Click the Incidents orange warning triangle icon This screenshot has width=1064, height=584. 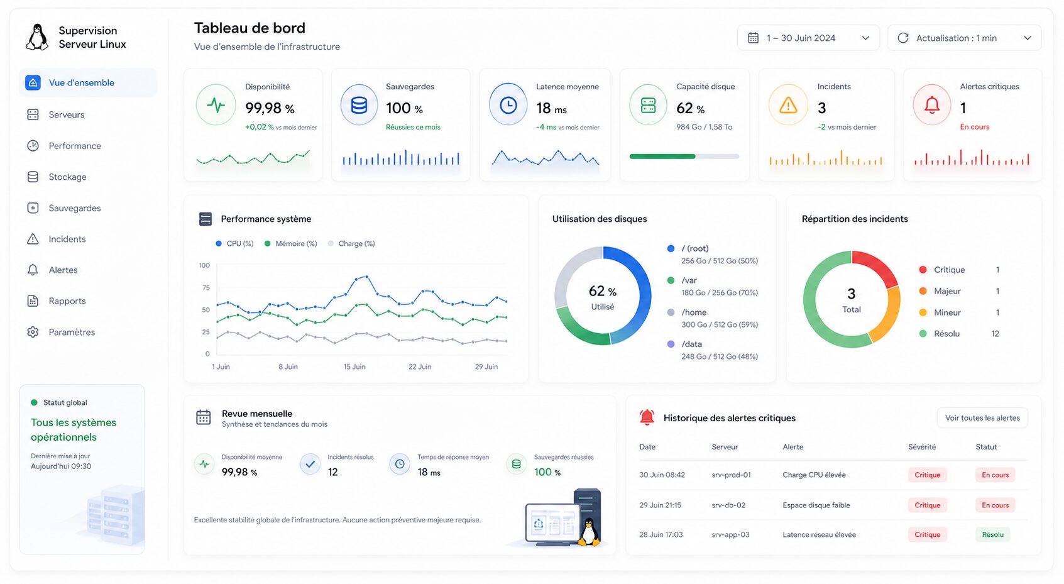point(788,105)
